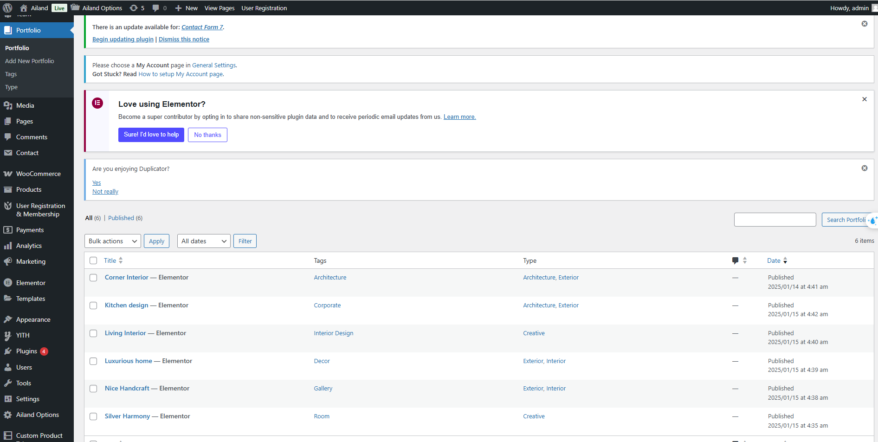Click the Products sidebar icon
Viewport: 878px width, 442px height.
click(8, 189)
